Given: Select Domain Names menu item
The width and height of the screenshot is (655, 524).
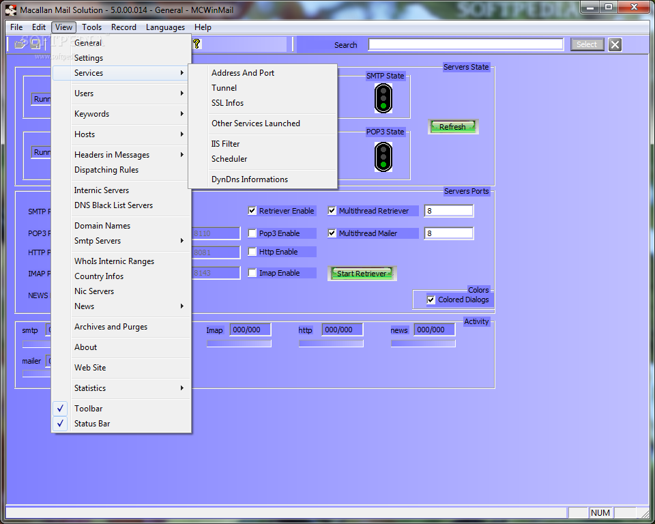Looking at the screenshot, I should pos(121,226).
